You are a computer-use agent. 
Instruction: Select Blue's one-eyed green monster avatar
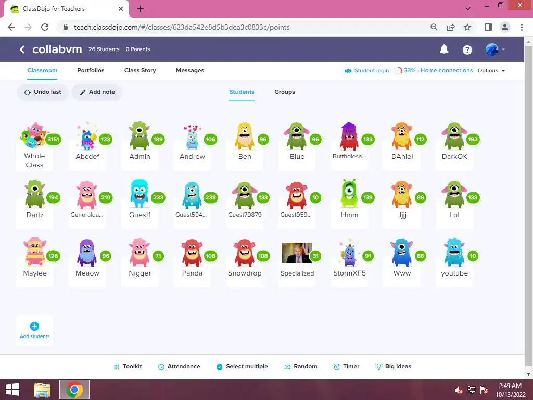pyautogui.click(x=297, y=136)
